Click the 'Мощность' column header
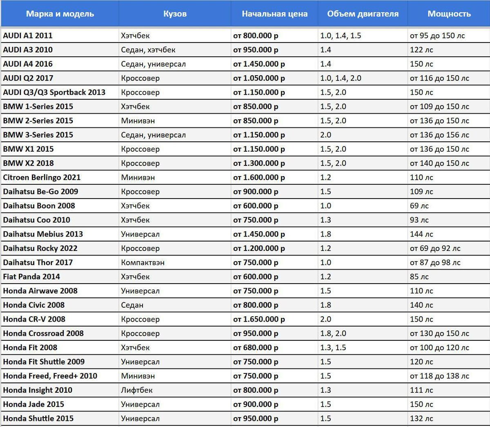Image resolution: width=490 pixels, height=427 pixels. pyautogui.click(x=449, y=14)
